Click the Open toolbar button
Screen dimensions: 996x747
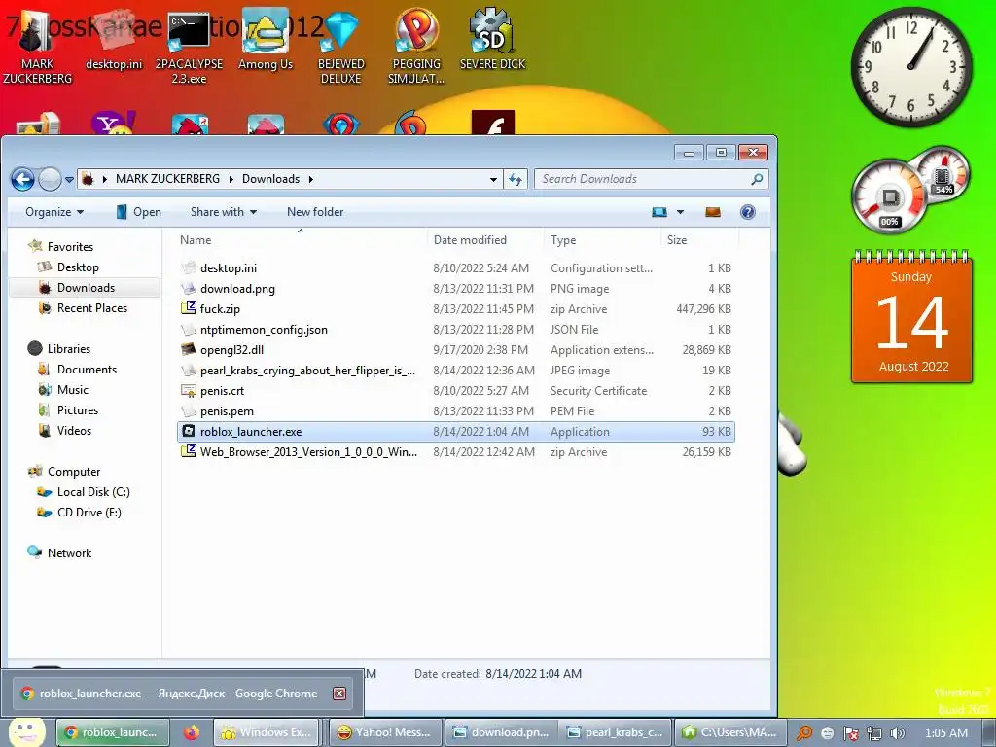click(x=138, y=212)
